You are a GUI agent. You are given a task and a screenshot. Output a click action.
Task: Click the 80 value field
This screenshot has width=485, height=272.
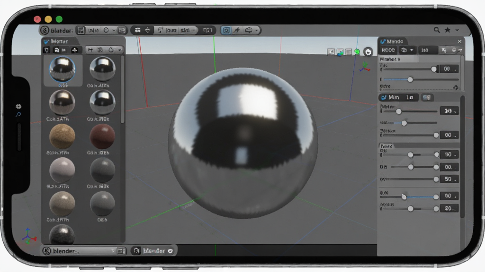[449, 208]
